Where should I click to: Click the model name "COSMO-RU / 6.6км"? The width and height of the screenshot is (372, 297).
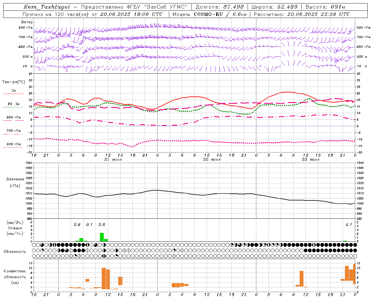220,14
